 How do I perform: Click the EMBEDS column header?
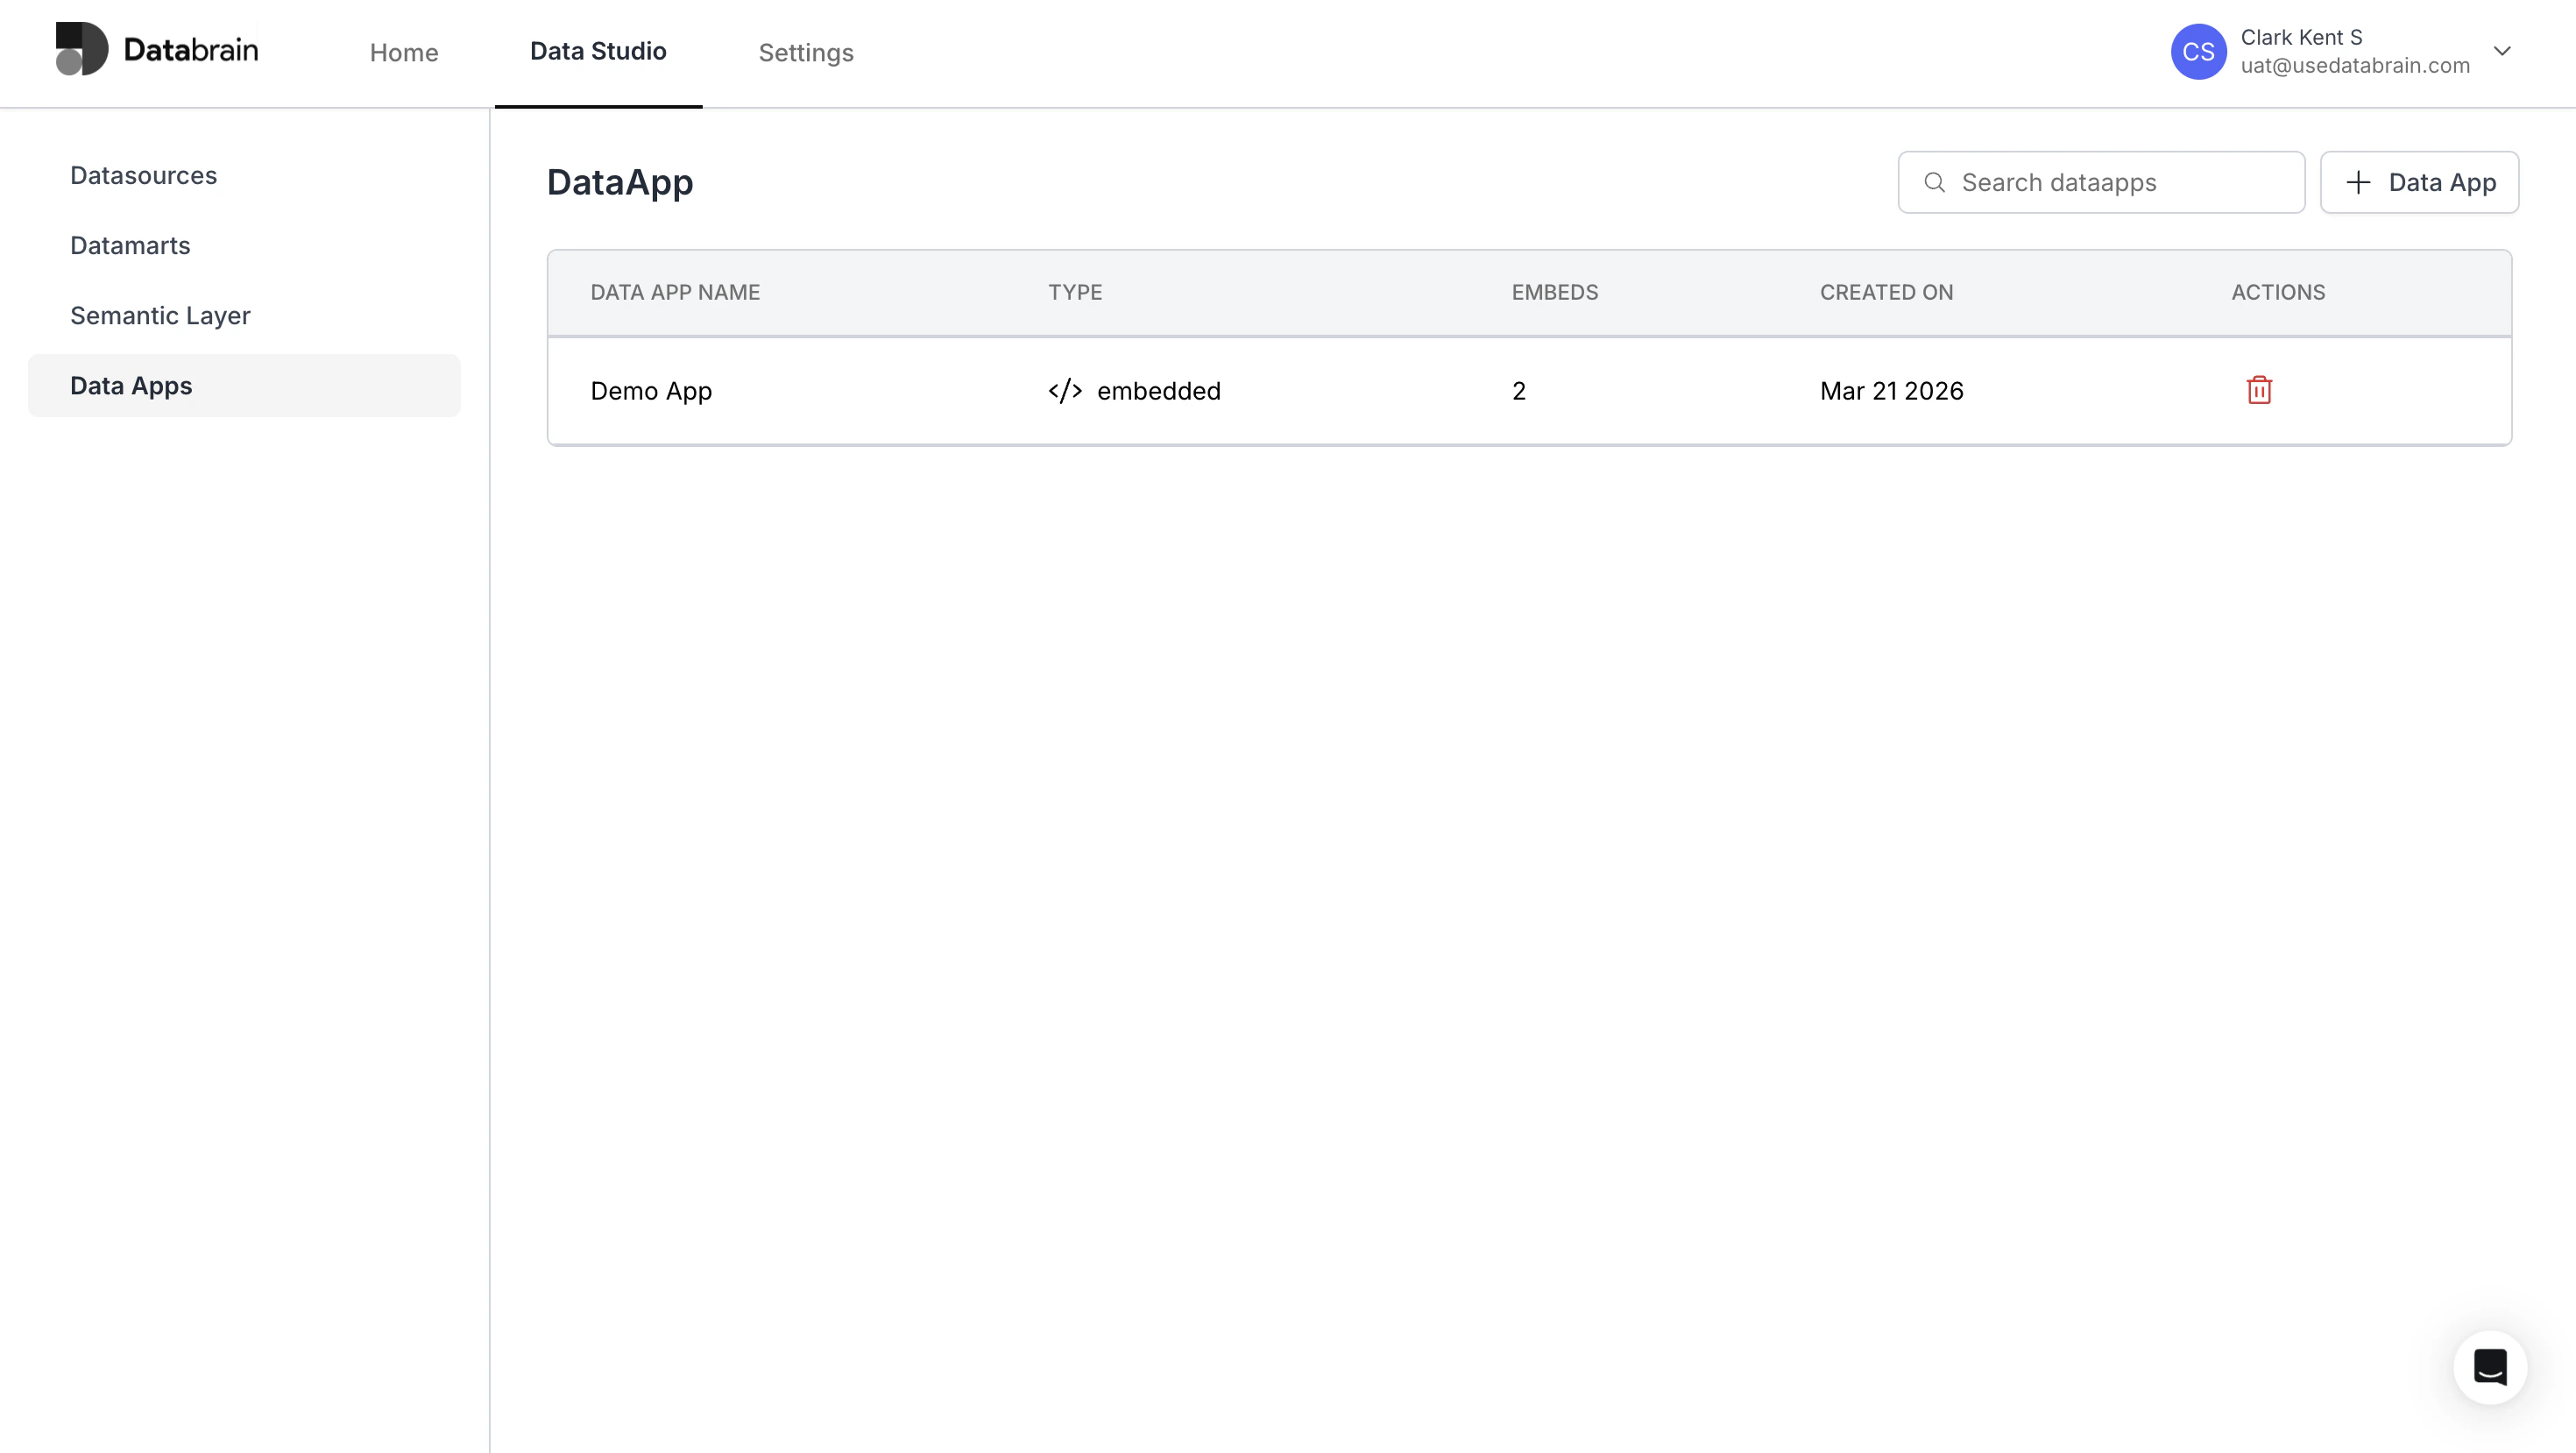pos(1554,292)
